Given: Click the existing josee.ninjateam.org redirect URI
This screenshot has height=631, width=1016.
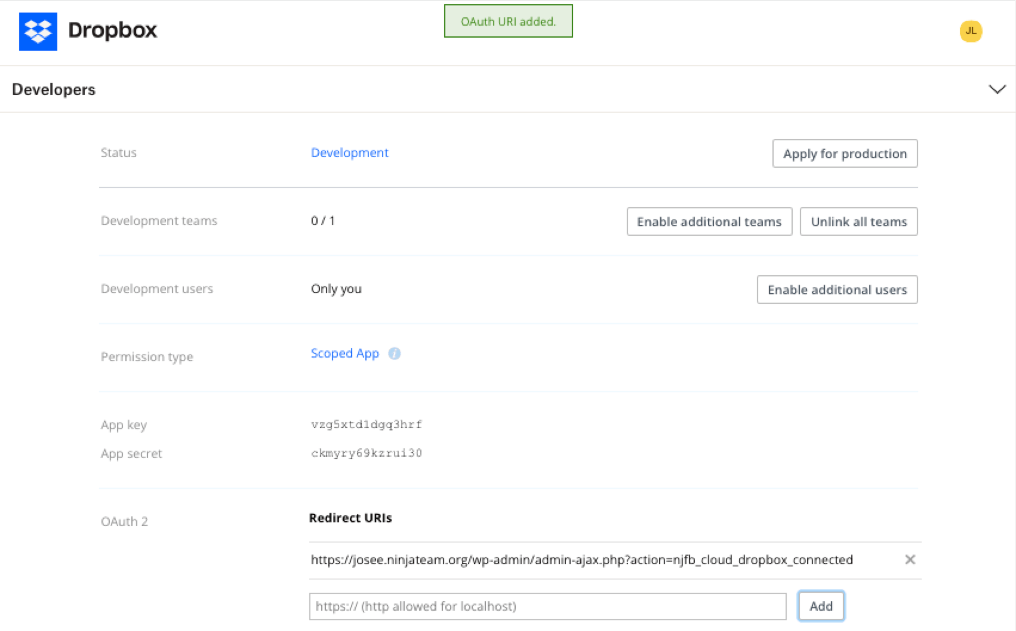Looking at the screenshot, I should [x=581, y=560].
